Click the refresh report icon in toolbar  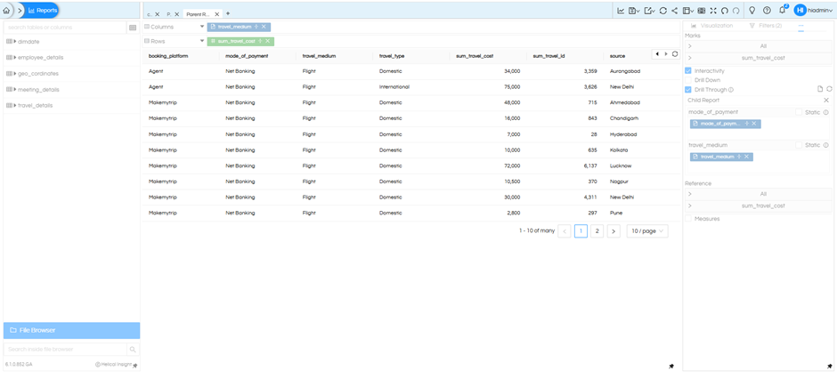(662, 11)
